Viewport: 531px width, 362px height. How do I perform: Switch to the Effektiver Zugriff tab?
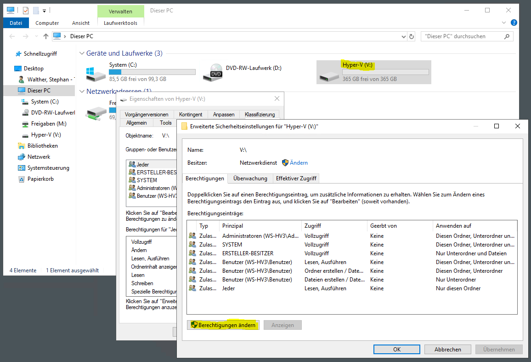tap(296, 178)
